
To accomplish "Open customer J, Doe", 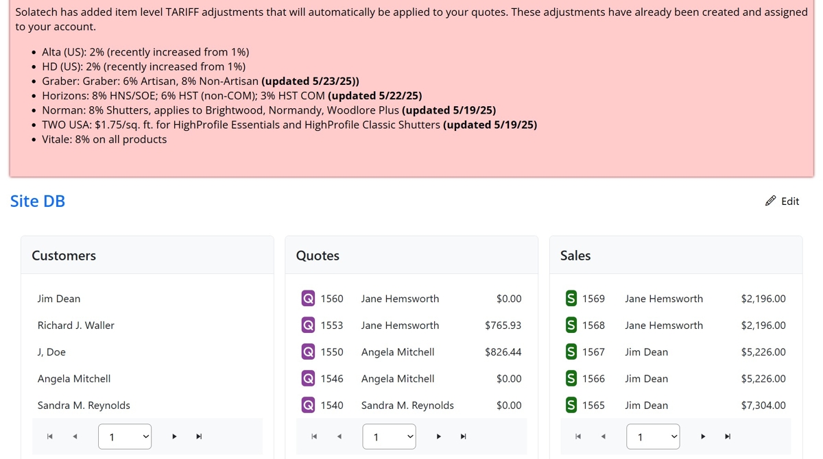I will coord(51,352).
